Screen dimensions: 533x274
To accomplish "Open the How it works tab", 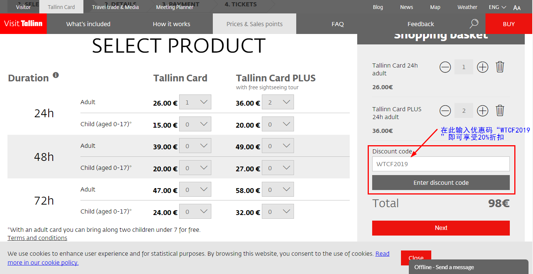I will [x=171, y=24].
